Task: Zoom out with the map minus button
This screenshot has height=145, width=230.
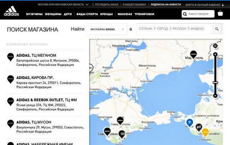Action: (215, 96)
